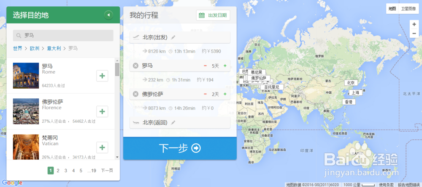The width and height of the screenshot is (422, 187).
Task: Click the Google logo on the map
Action: click(x=12, y=183)
